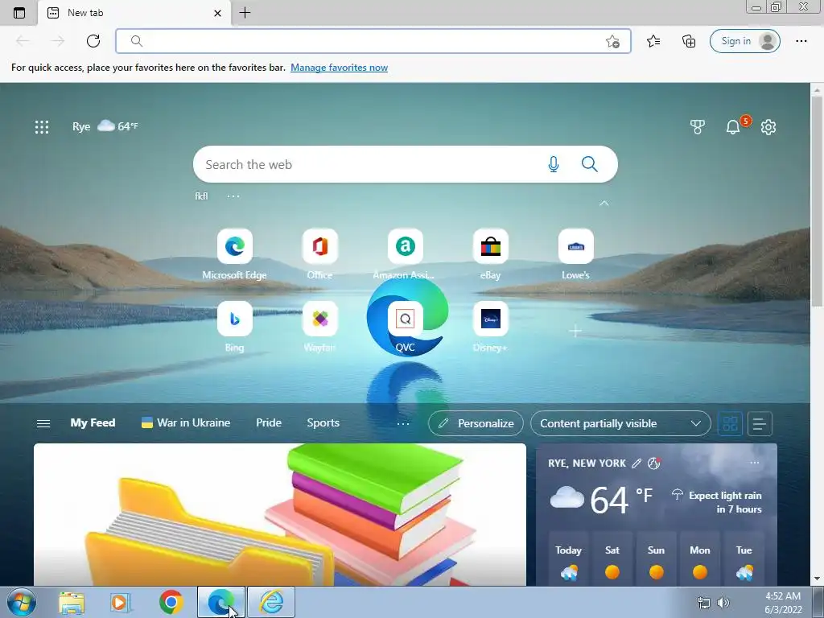
Task: Open Internet Explorer from the taskbar
Action: pos(271,602)
